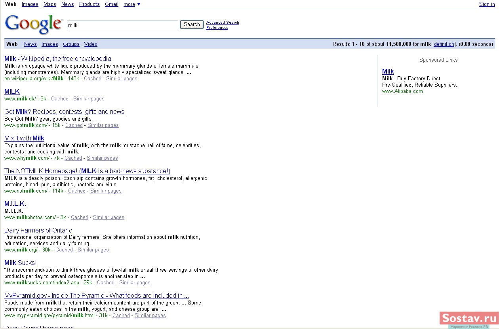Open Cached link for www.milk.dk
The width and height of the screenshot is (499, 329).
click(x=60, y=99)
